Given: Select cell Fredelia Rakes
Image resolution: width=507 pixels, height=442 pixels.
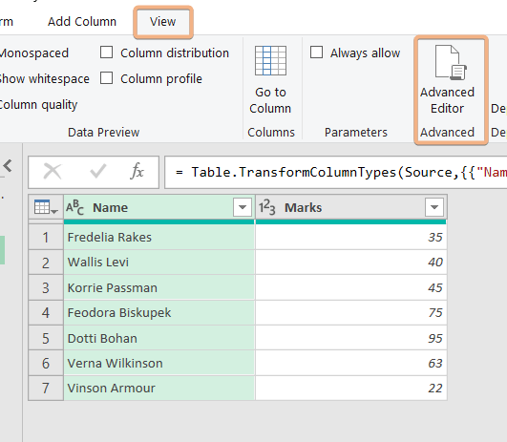Looking at the screenshot, I should point(158,237).
